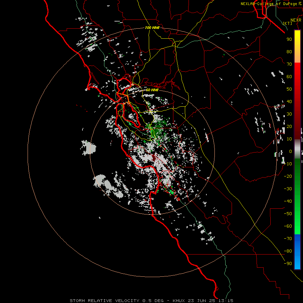Click the positive "30" velocity scale label
This screenshot has width=303, height=303.
pos(289,114)
